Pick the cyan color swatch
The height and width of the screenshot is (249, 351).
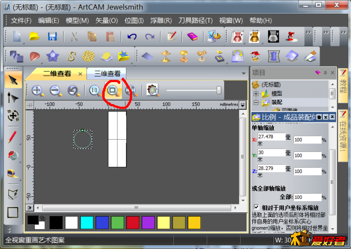pos(87,223)
